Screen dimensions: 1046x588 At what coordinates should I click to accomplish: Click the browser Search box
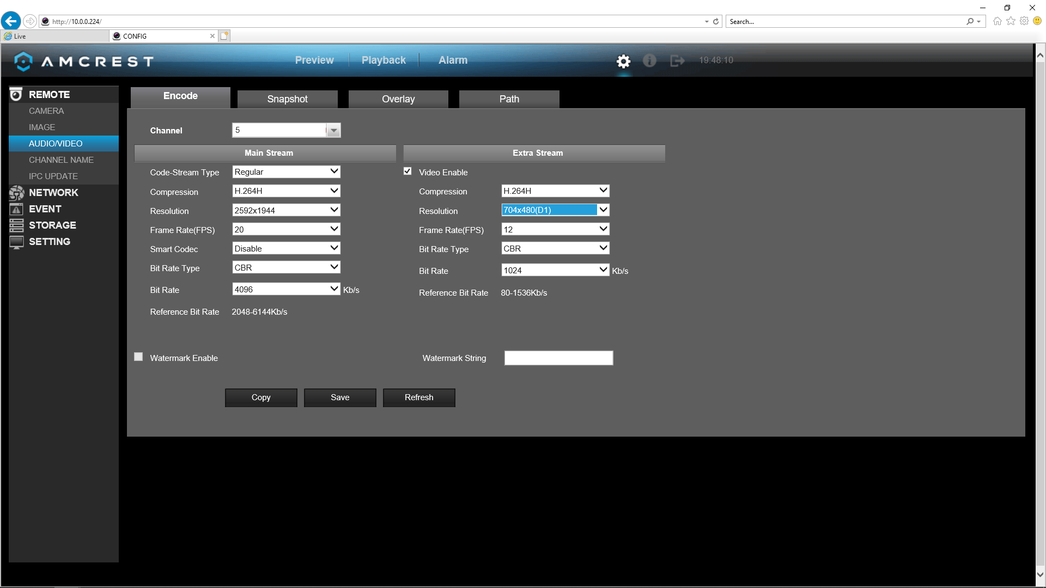(x=844, y=22)
